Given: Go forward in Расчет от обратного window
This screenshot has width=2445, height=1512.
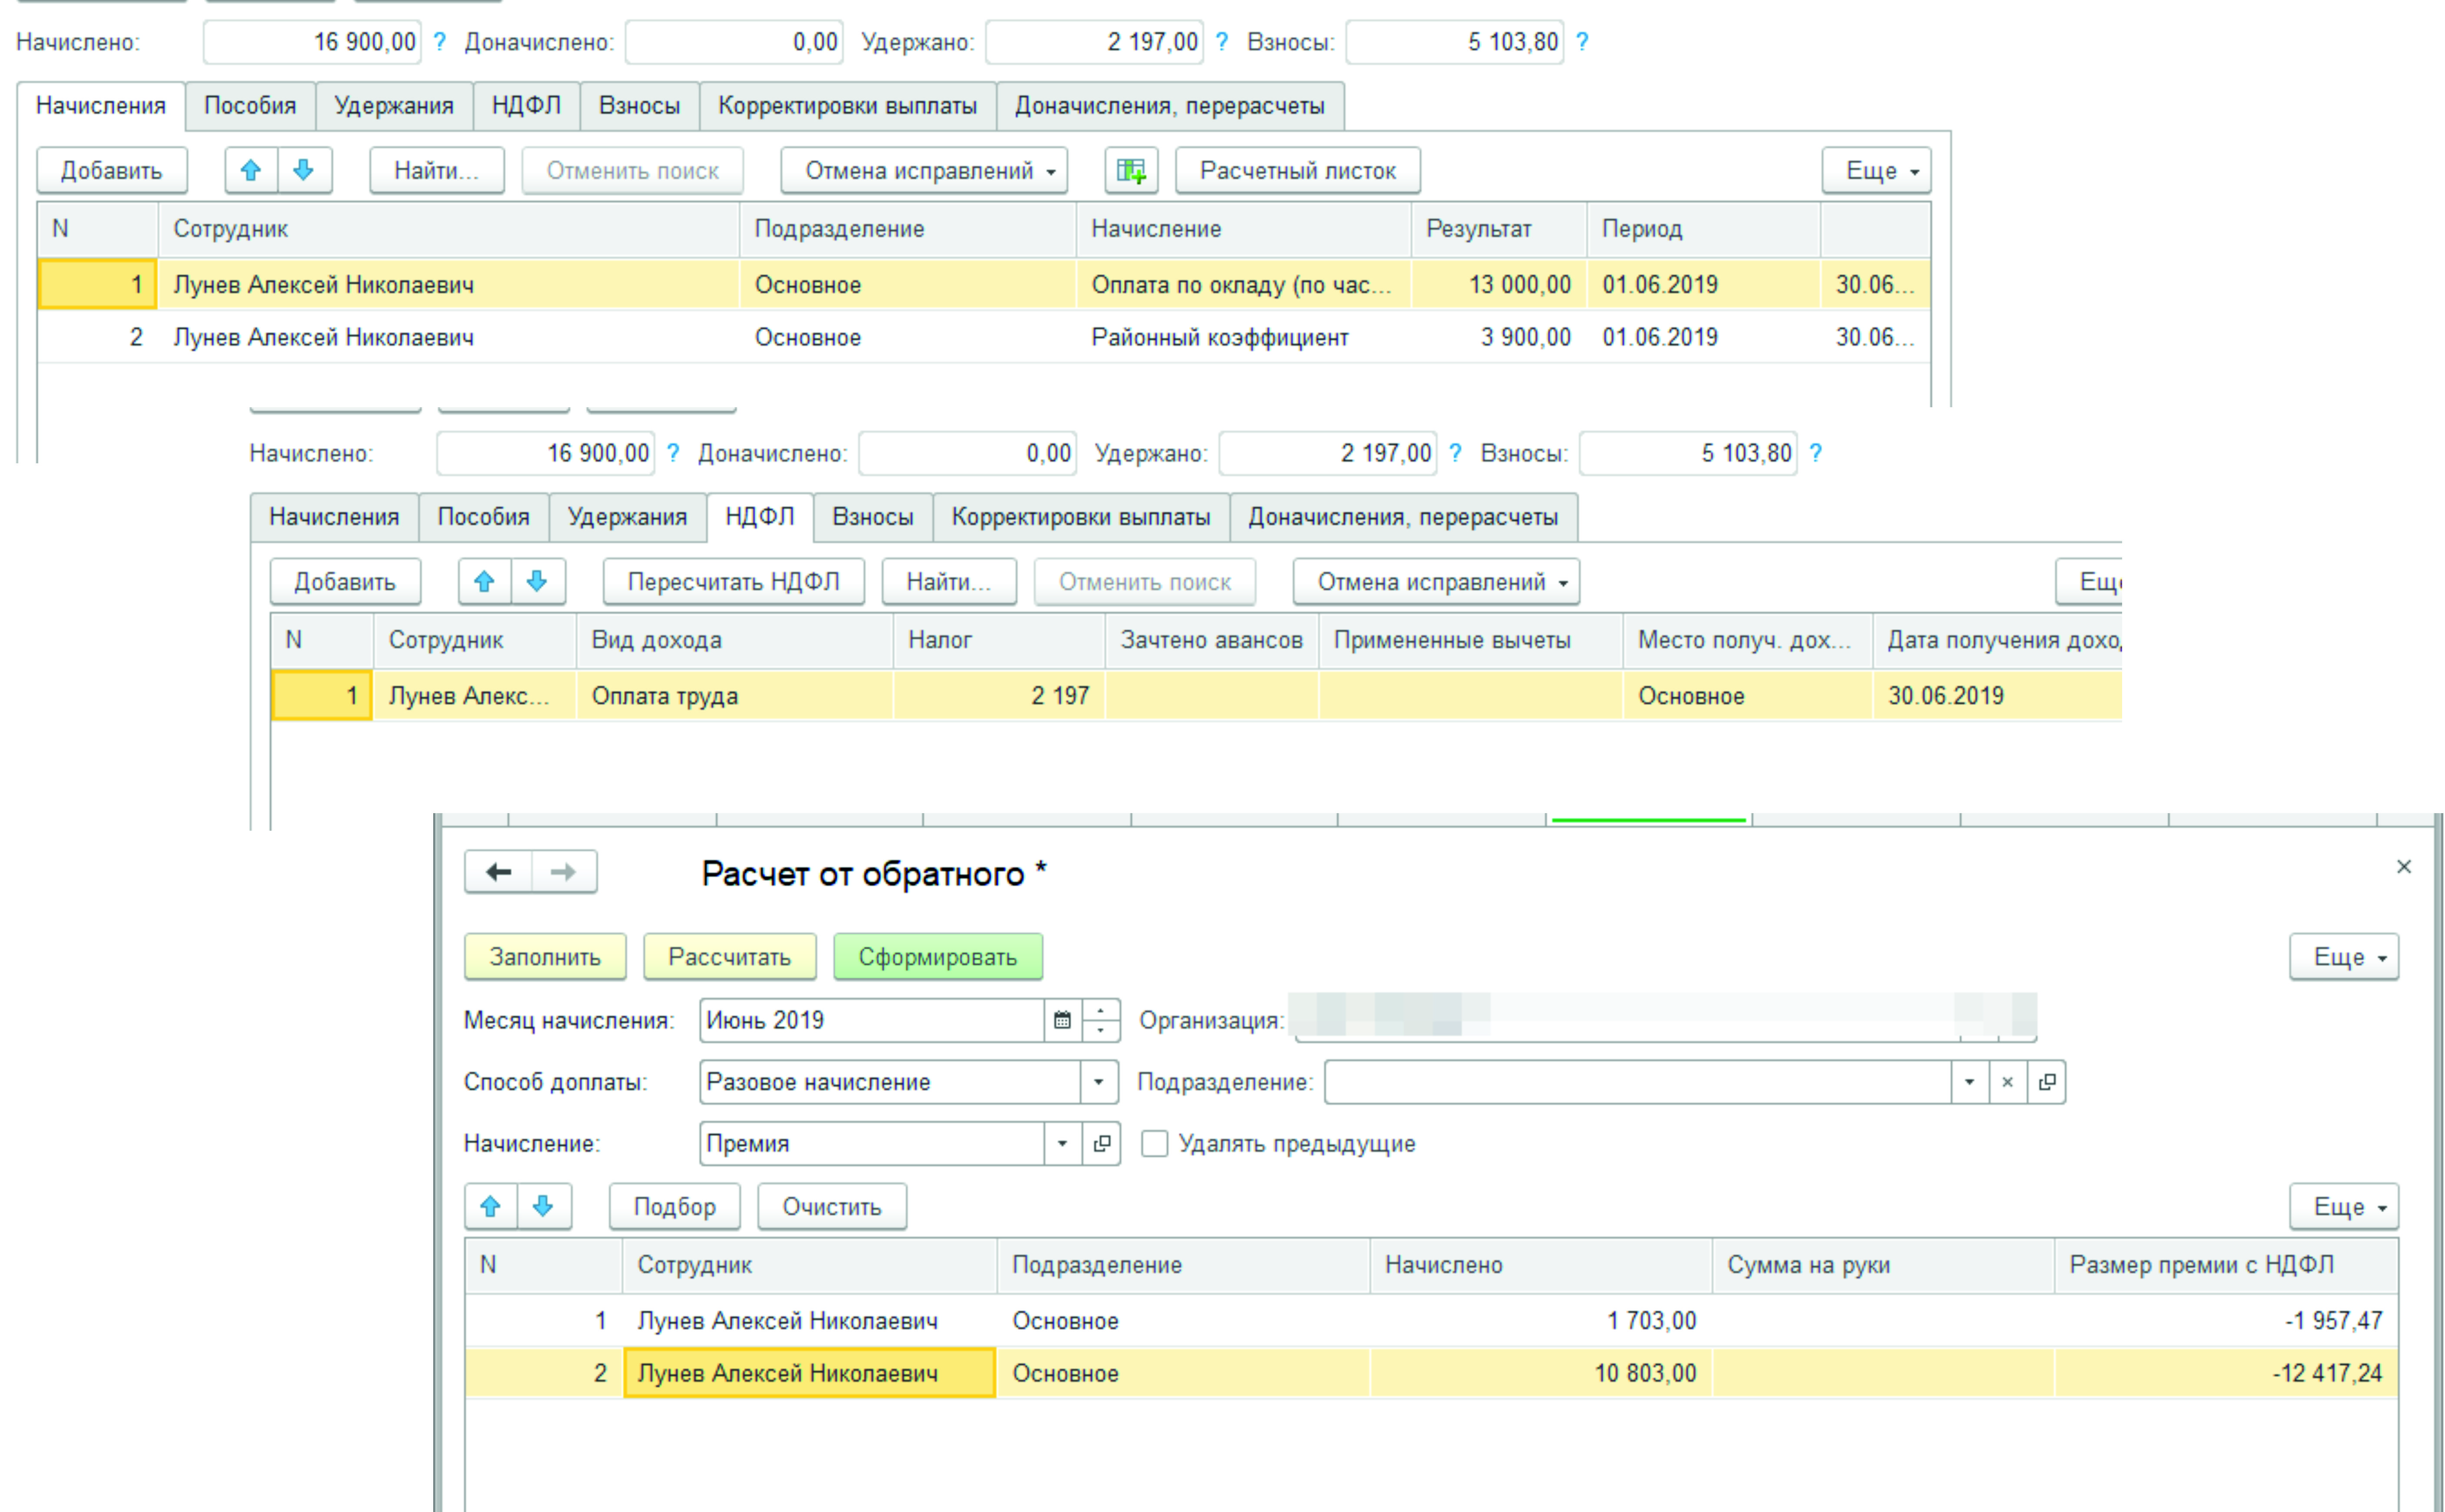Looking at the screenshot, I should pos(564,872).
